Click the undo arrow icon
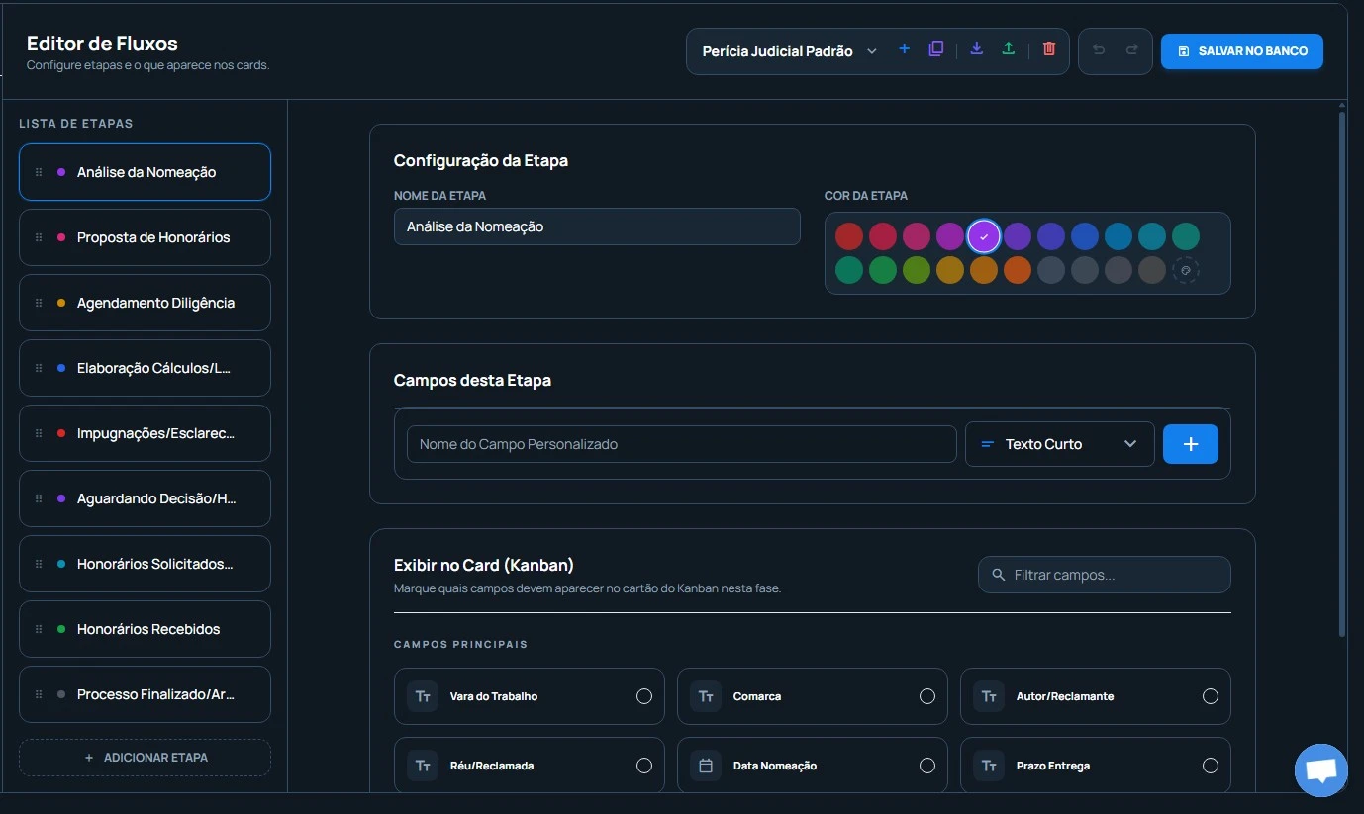The image size is (1364, 814). (x=1099, y=50)
